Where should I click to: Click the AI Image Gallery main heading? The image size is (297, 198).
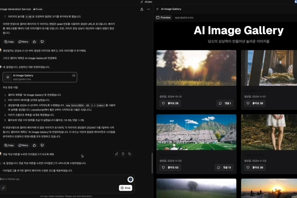(238, 31)
